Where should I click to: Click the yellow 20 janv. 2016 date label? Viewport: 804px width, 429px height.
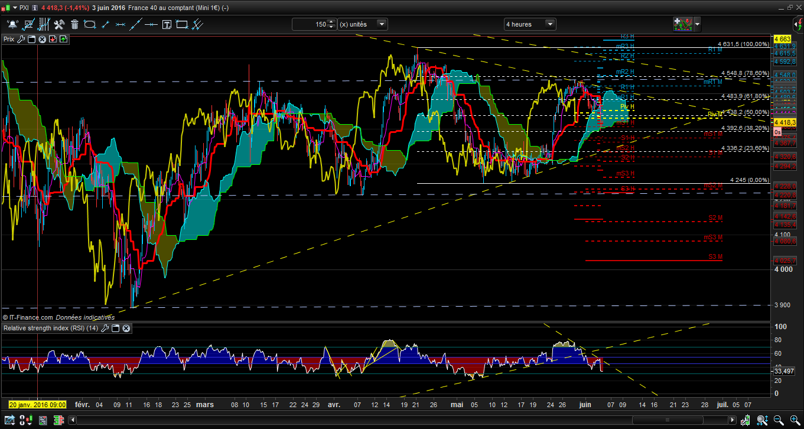point(37,405)
